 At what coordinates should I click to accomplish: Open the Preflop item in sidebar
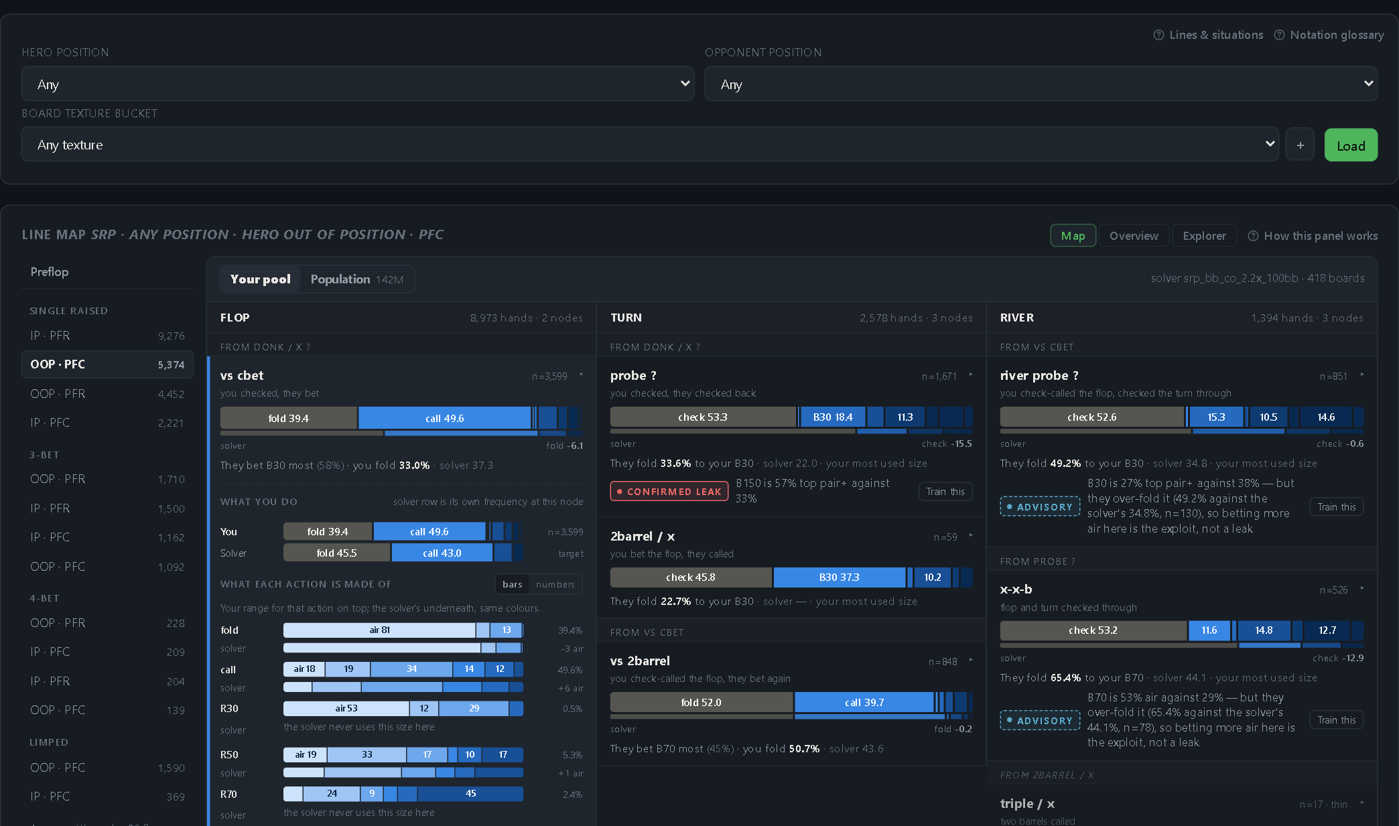pos(107,272)
